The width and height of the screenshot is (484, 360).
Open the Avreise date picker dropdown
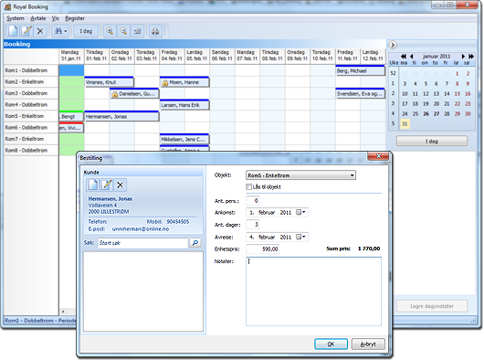[x=301, y=238]
